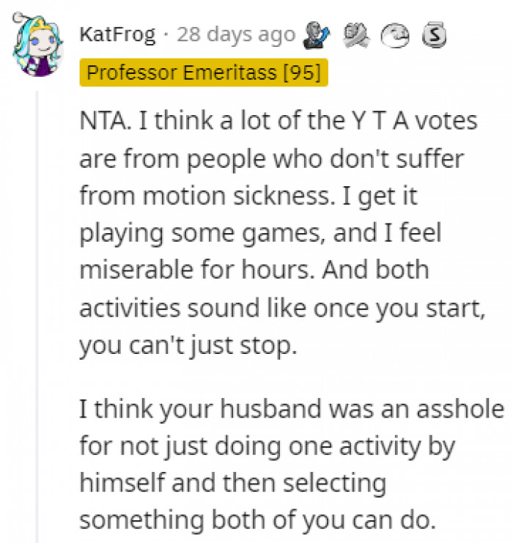This screenshot has height=543, width=513.
Task: Open the KatFrog username profile link
Action: click(x=117, y=34)
